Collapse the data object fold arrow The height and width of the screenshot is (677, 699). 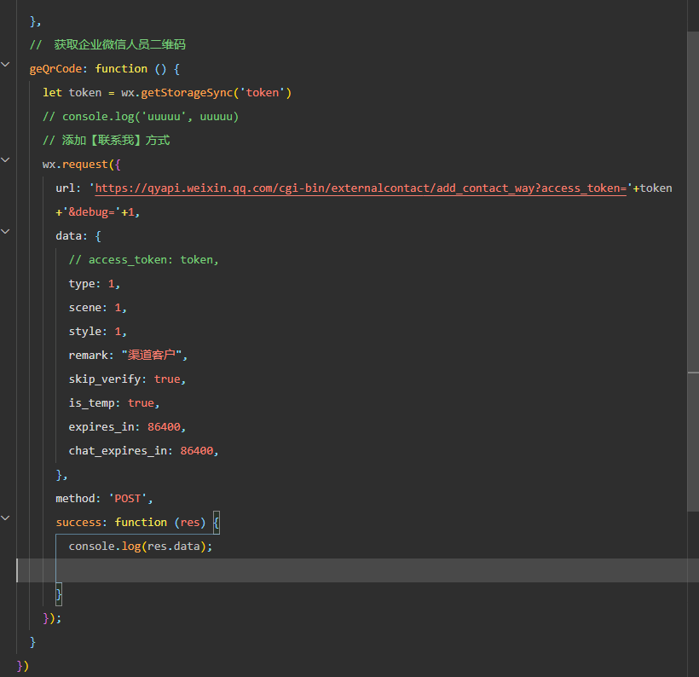[x=5, y=231]
